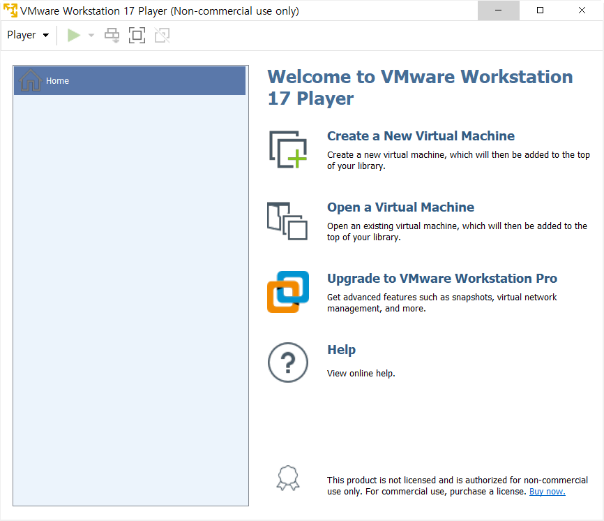Open the Player menu dropdown
The height and width of the screenshot is (521, 604).
28,35
